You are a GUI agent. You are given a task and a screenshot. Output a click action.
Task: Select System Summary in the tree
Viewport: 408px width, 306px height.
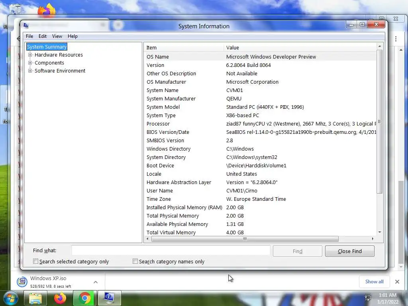(x=47, y=47)
